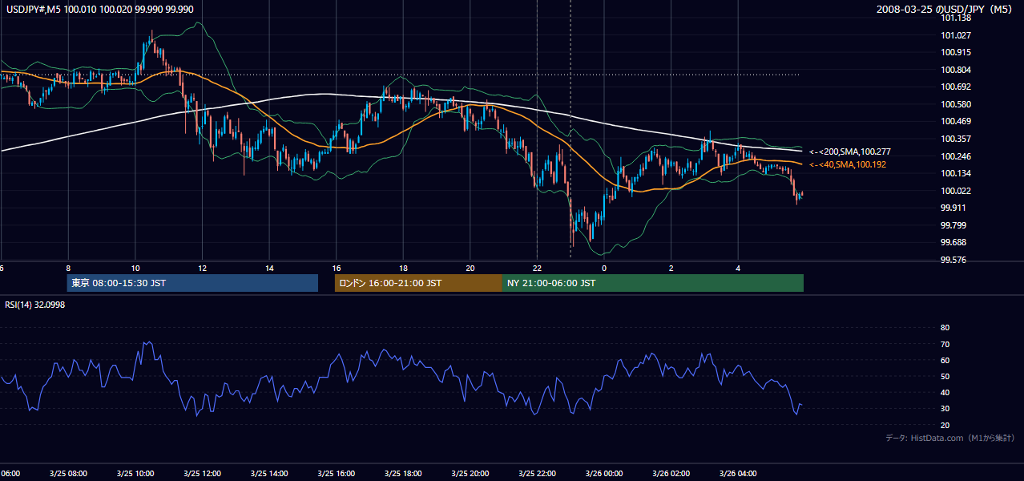Click hour tick 12 under price chart

click(x=202, y=268)
